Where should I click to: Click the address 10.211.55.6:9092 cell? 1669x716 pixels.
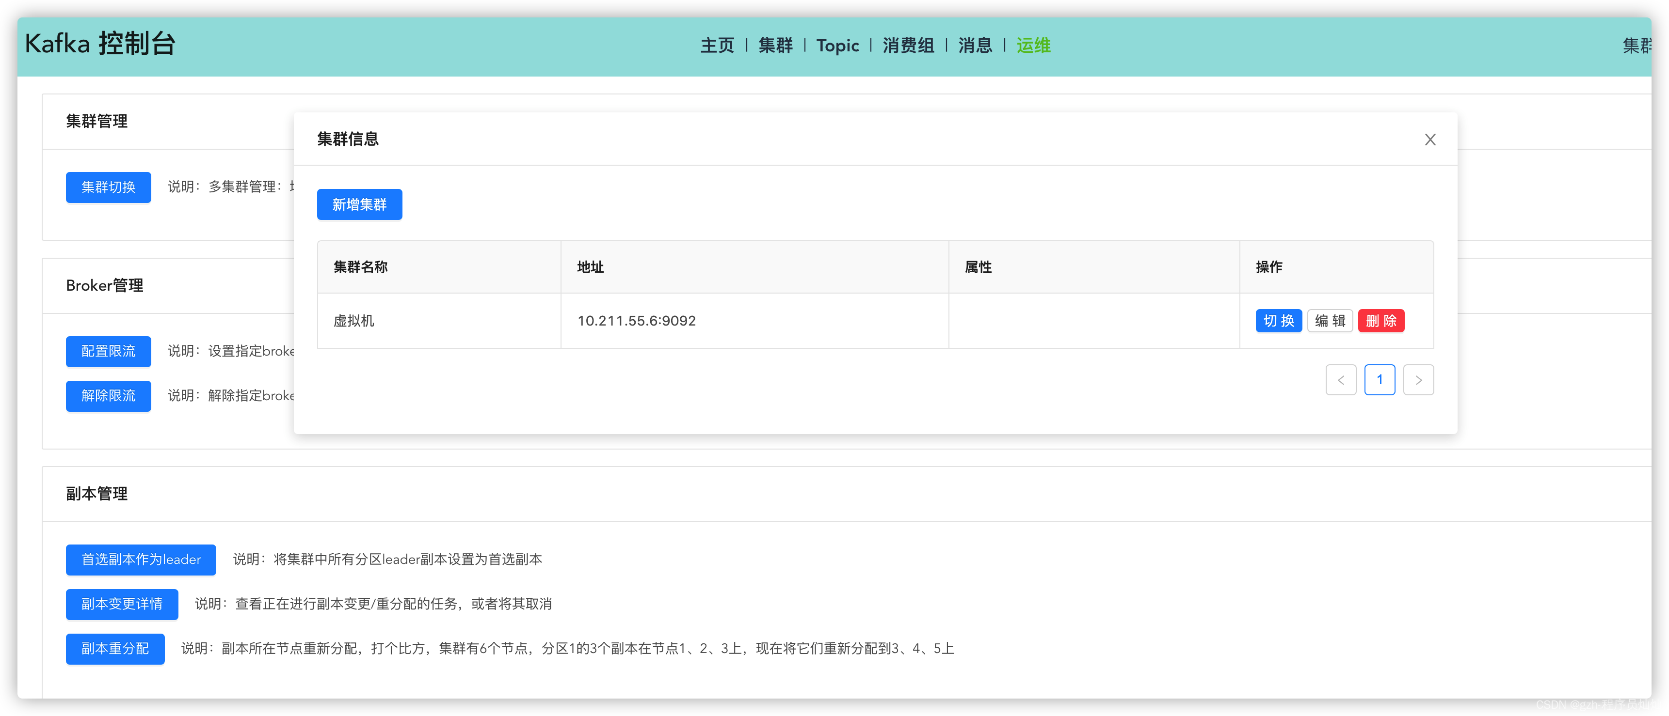pos(754,320)
